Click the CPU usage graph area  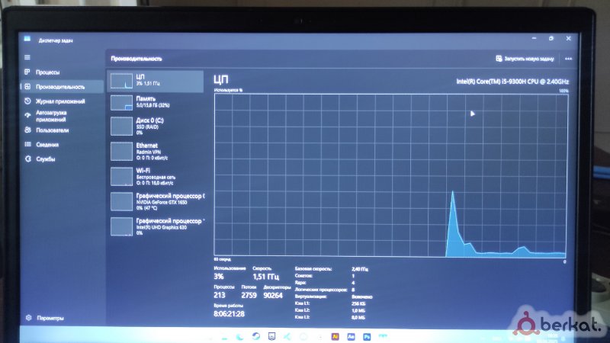390,175
